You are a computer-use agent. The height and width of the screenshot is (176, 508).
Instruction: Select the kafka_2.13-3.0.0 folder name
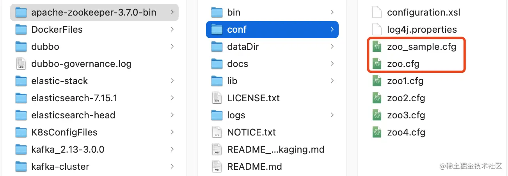point(68,150)
